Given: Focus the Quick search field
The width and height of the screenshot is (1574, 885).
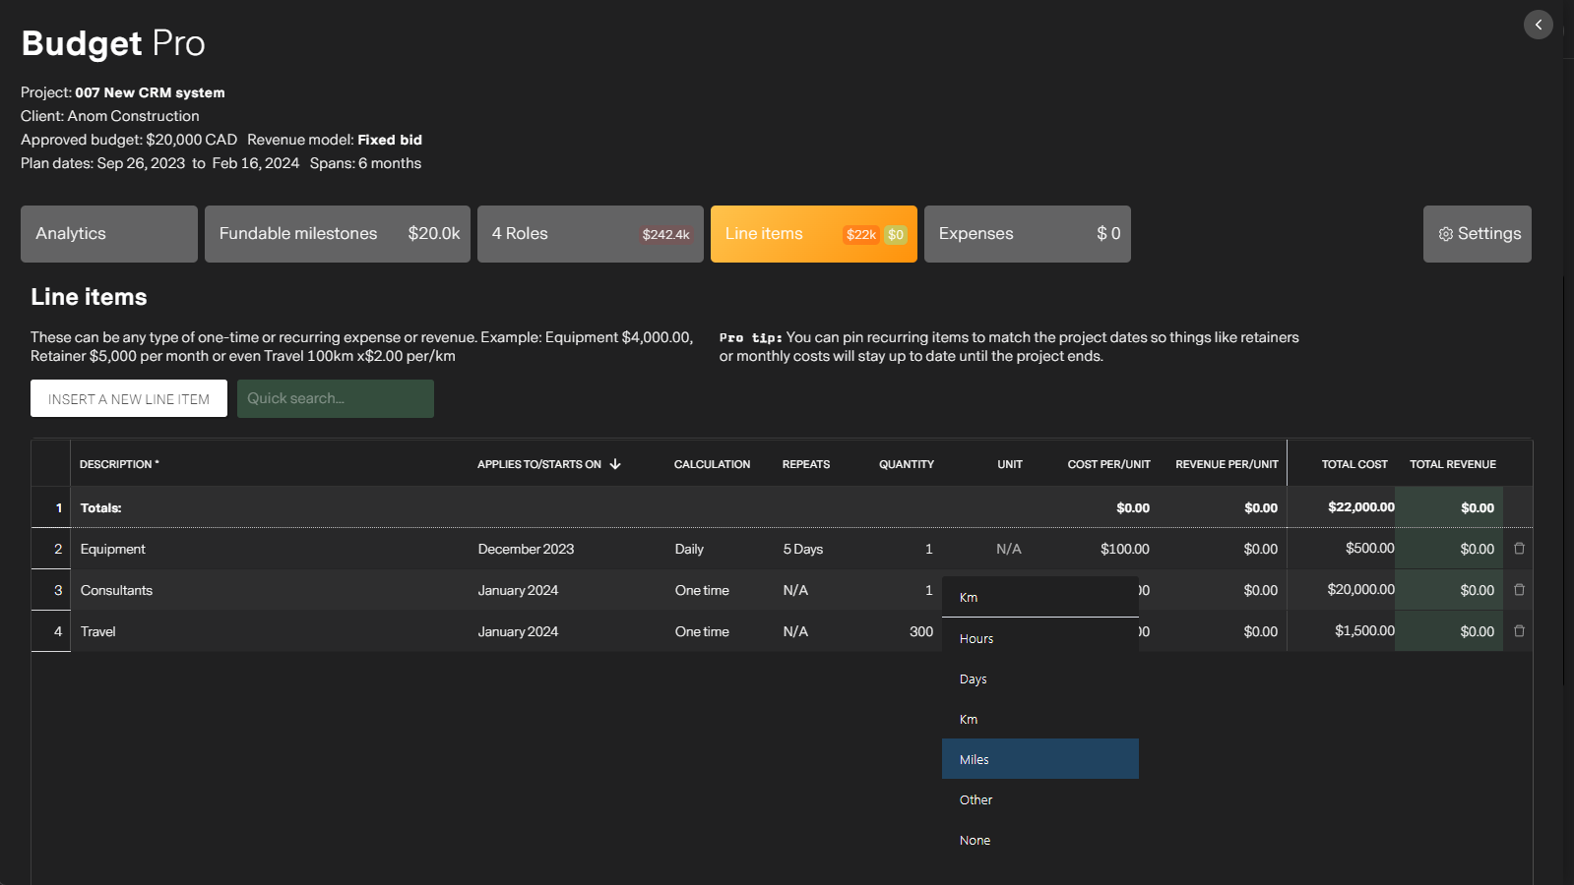Looking at the screenshot, I should (336, 398).
